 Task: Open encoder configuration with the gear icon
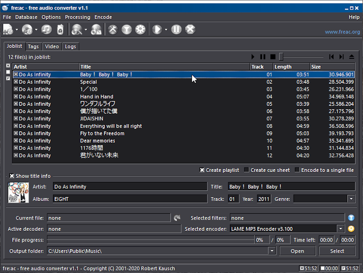(141, 29)
